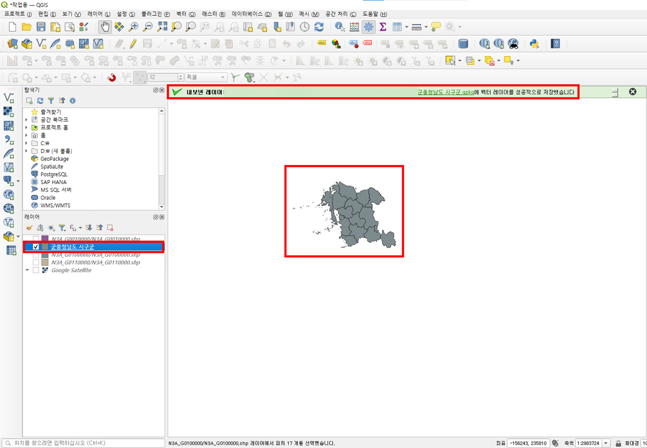Open the Python console icon
This screenshot has width=647, height=448.
pyautogui.click(x=534, y=44)
